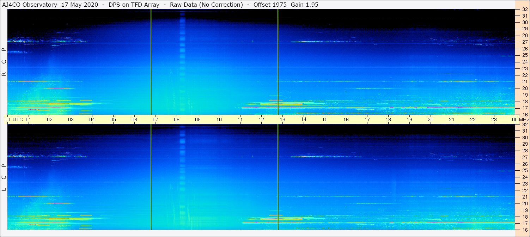Select the '17 May 2020' date text
Viewport: 530px width, 237px height.
(79, 5)
